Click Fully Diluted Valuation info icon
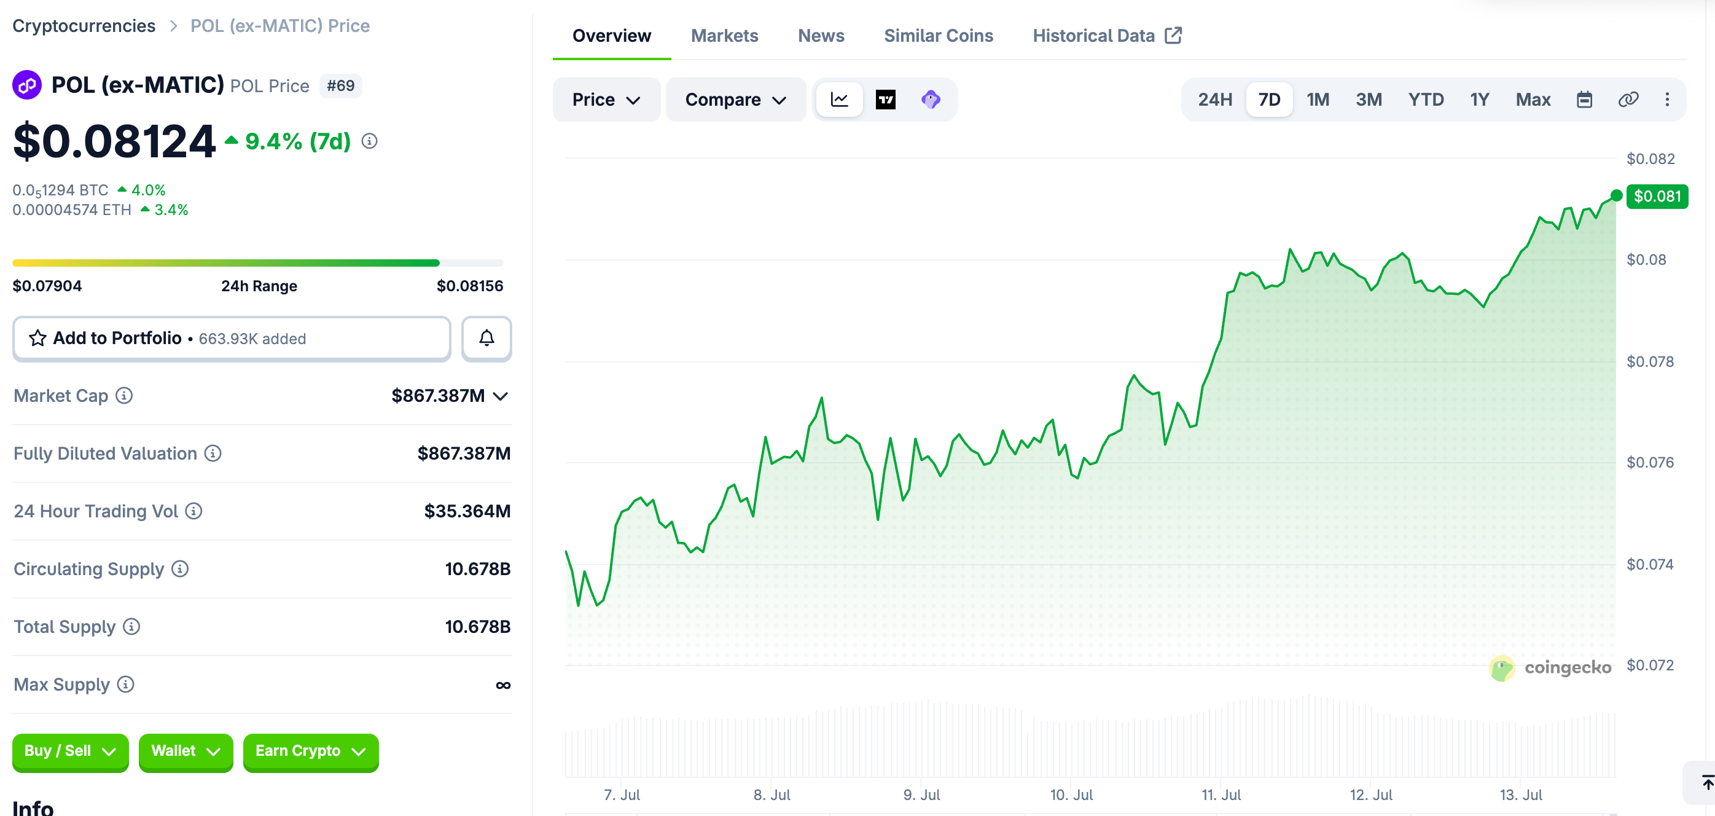 coord(213,453)
